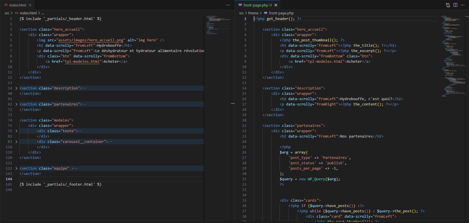Click Acheter link text in index.html
469x223 pixels.
click(112, 62)
